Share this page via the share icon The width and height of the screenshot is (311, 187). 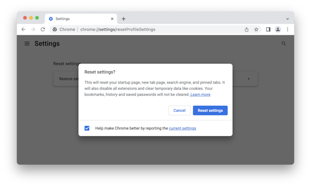coord(247,29)
